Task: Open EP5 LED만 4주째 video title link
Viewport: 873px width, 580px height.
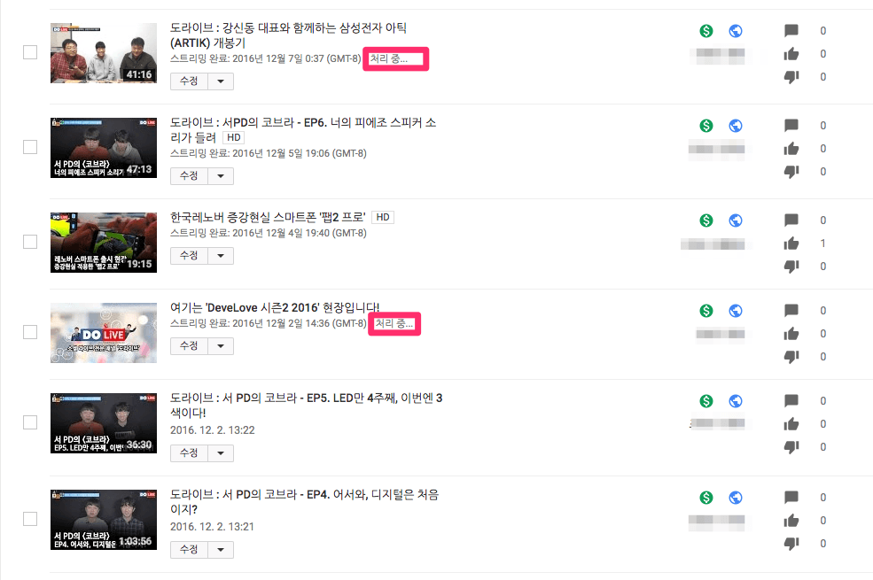Action: click(306, 406)
